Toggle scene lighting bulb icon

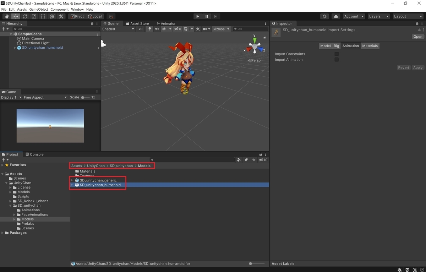149,29
